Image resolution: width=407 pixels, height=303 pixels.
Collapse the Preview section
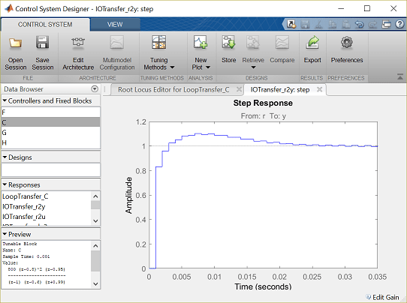[5, 234]
